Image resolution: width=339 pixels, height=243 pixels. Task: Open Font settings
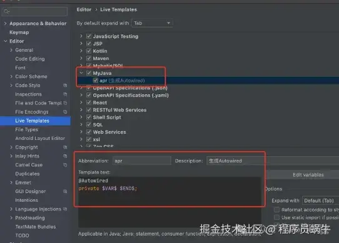coord(20,67)
